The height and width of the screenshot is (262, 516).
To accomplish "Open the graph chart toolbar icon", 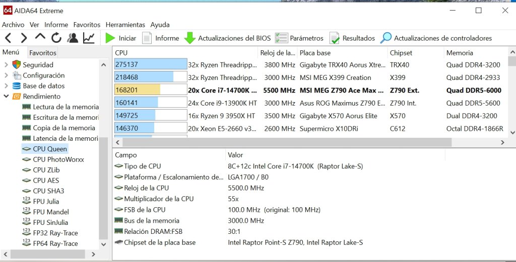I will tap(89, 38).
